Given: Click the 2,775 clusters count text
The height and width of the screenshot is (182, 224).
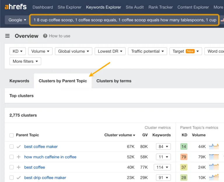Looking at the screenshot, I should coord(23,115).
